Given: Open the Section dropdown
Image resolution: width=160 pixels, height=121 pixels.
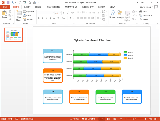Looking at the screenshot, I should click(x=29, y=19).
